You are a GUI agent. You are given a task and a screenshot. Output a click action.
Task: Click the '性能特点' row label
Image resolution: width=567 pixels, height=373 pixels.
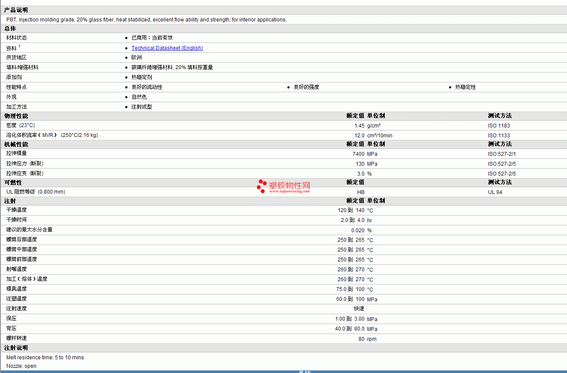(x=16, y=87)
